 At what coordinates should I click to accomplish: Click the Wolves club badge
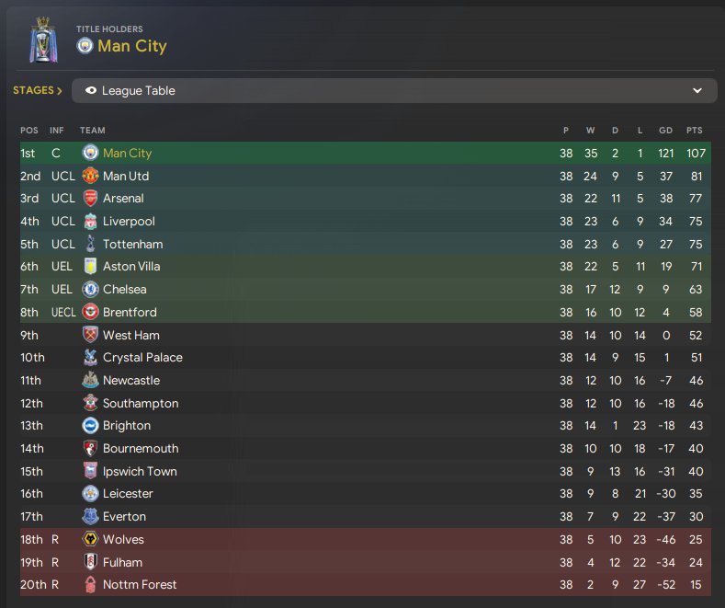90,540
